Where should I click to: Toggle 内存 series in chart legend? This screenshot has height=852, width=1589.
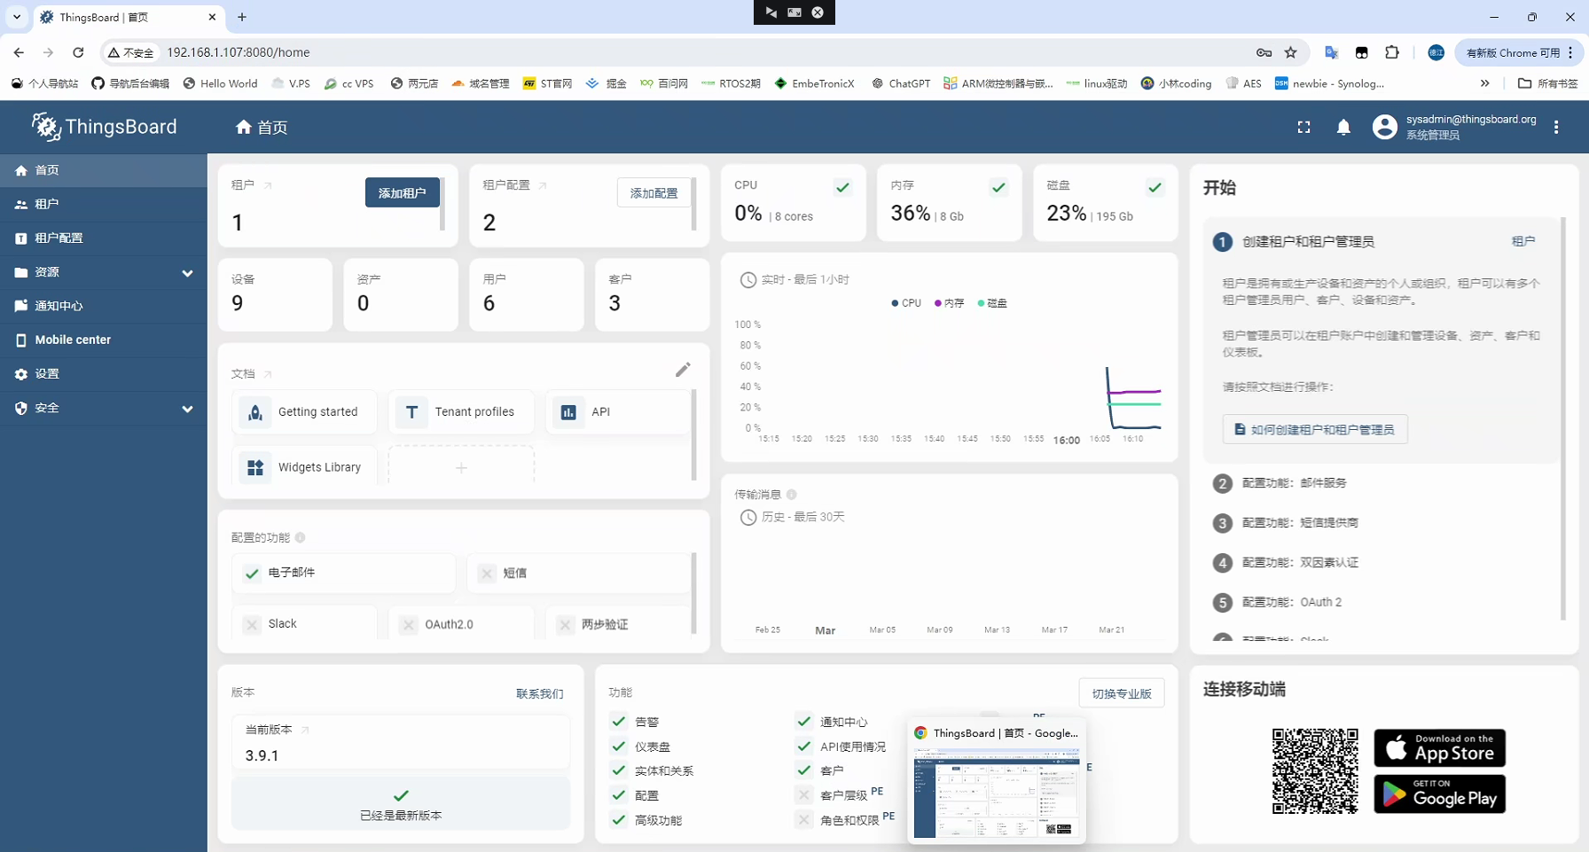(949, 303)
